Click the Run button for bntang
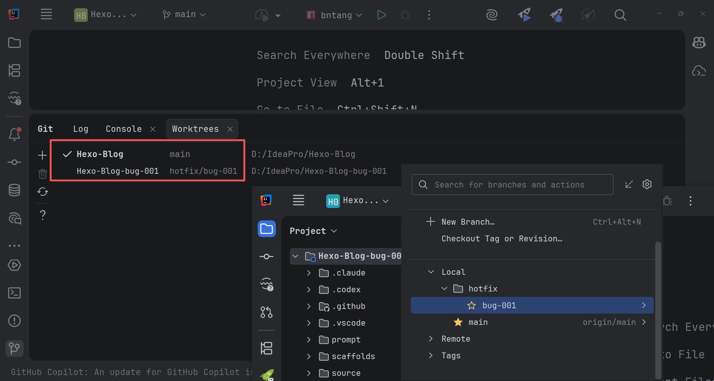Viewport: 714px width, 381px height. pyautogui.click(x=382, y=15)
